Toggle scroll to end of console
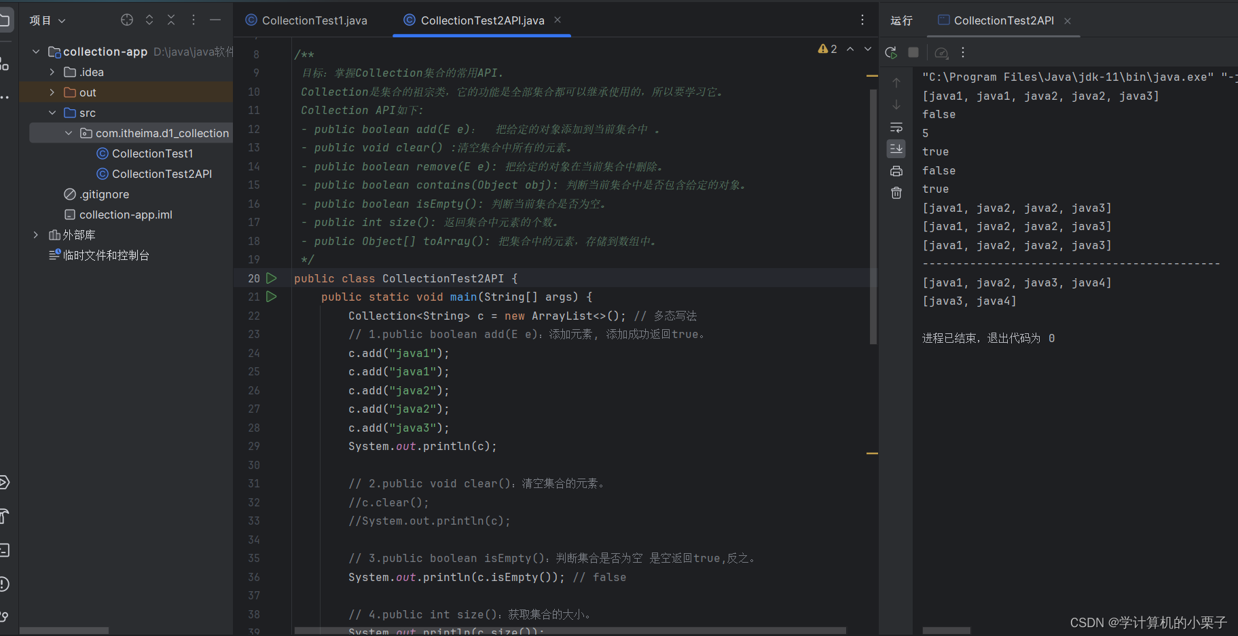This screenshot has width=1238, height=636. pos(896,149)
